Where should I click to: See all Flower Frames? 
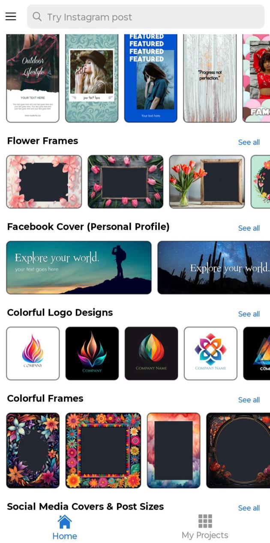[x=249, y=142]
